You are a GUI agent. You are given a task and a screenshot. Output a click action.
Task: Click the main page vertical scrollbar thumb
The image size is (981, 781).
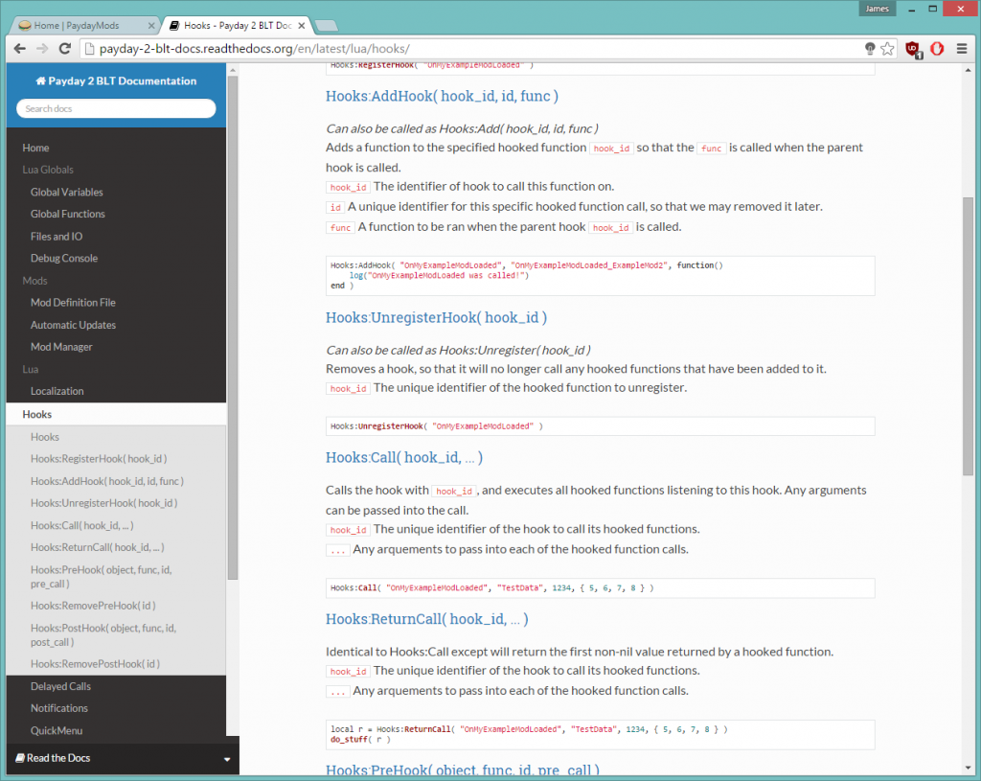point(968,336)
